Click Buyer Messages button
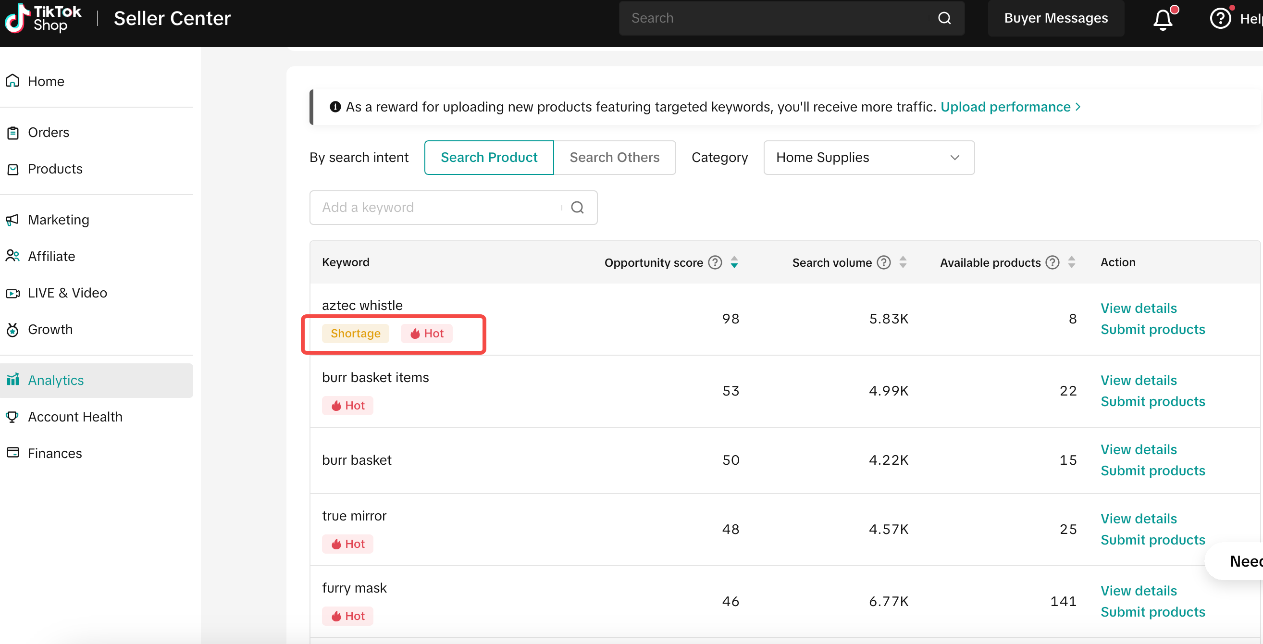This screenshot has height=644, width=1263. (x=1055, y=18)
